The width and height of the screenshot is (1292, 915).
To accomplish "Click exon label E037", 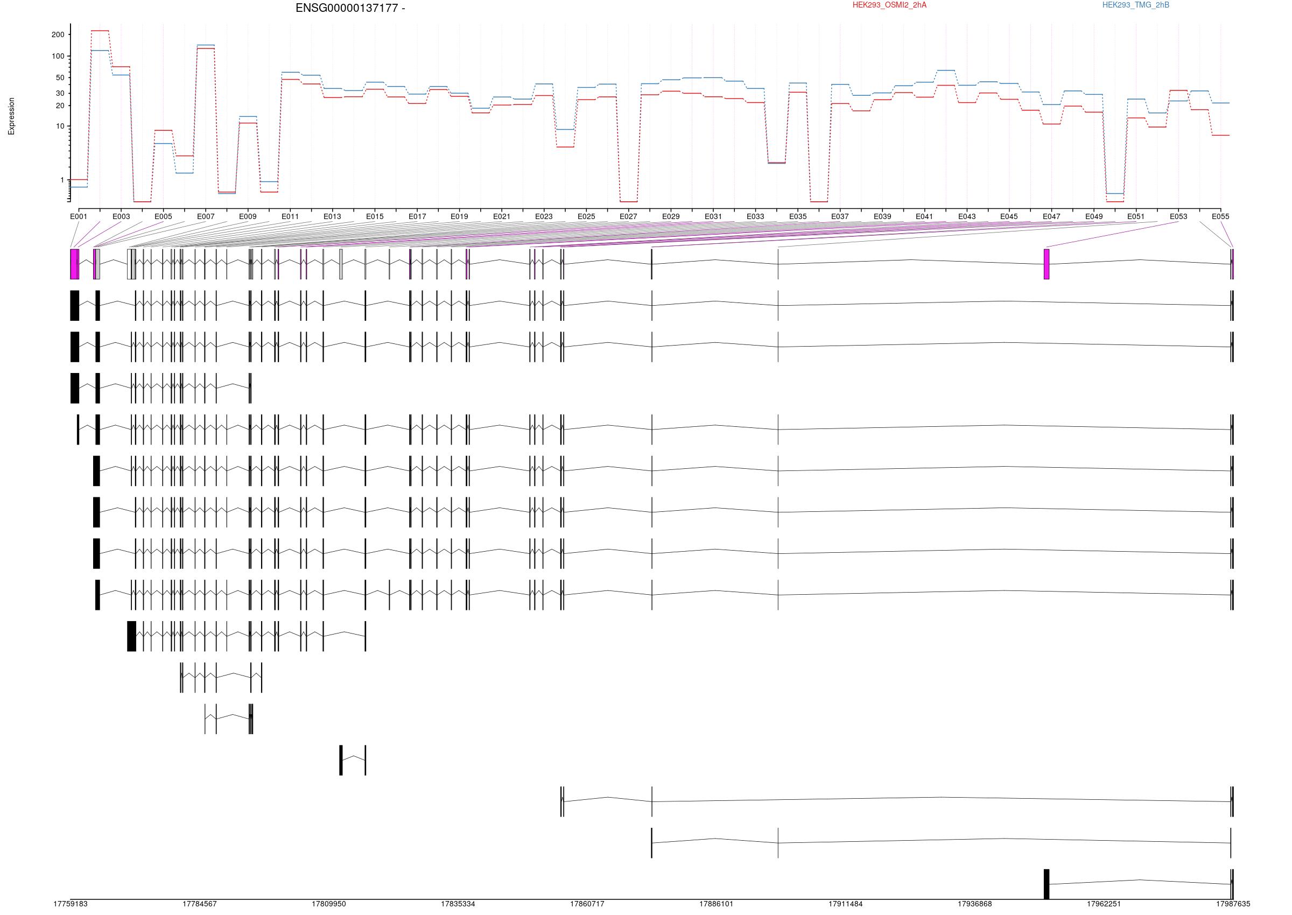I will (x=840, y=216).
